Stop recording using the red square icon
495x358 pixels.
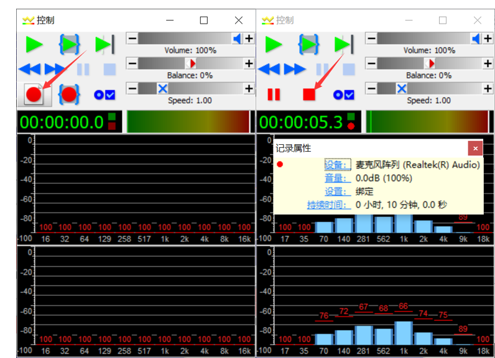click(x=309, y=94)
